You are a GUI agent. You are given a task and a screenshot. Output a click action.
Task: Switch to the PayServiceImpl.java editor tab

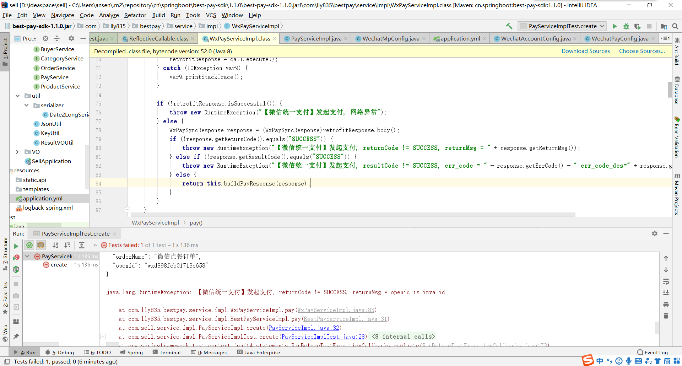coord(316,39)
